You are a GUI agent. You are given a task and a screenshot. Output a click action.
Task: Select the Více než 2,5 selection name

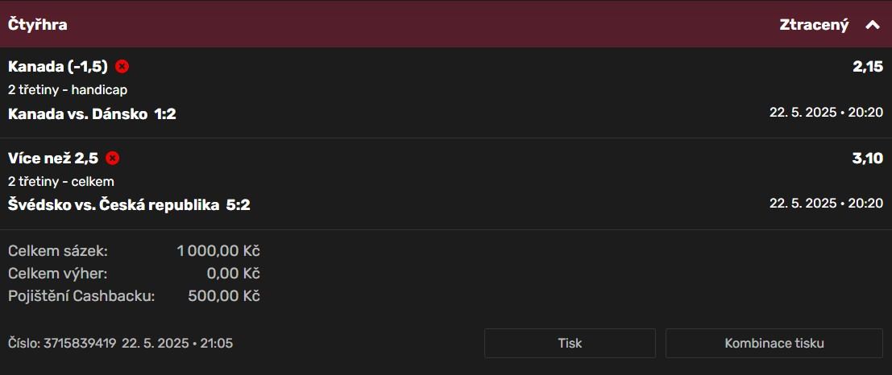(x=53, y=159)
